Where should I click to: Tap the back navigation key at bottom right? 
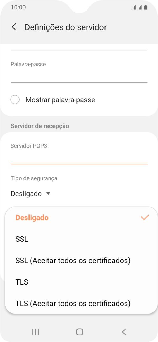[x=123, y=332]
